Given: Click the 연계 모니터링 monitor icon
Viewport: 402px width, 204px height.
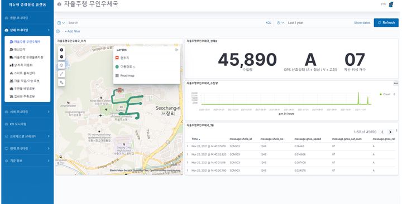Looking at the screenshot, I should 7,148.
